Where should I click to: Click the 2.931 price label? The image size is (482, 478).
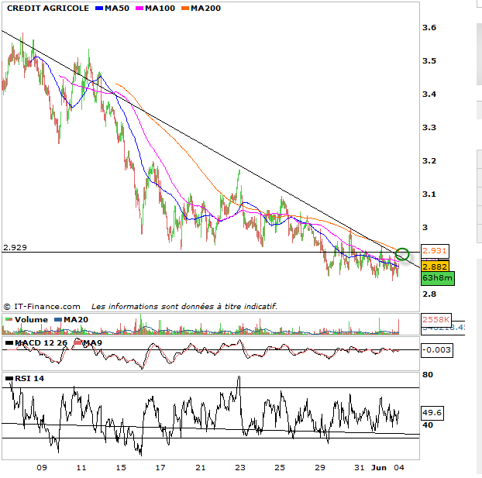(433, 251)
